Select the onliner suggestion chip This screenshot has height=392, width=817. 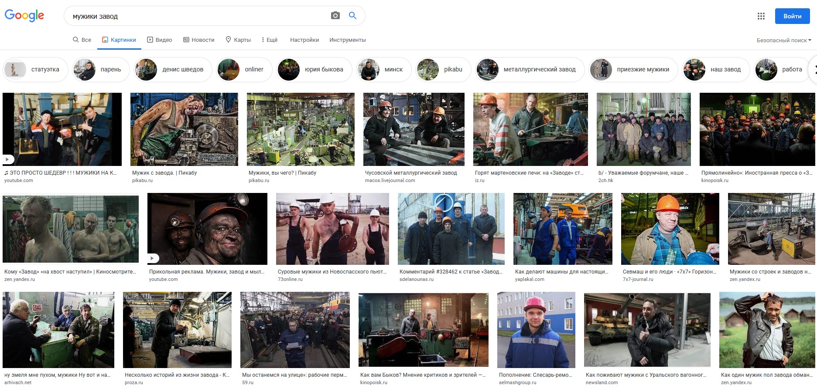[x=244, y=69]
